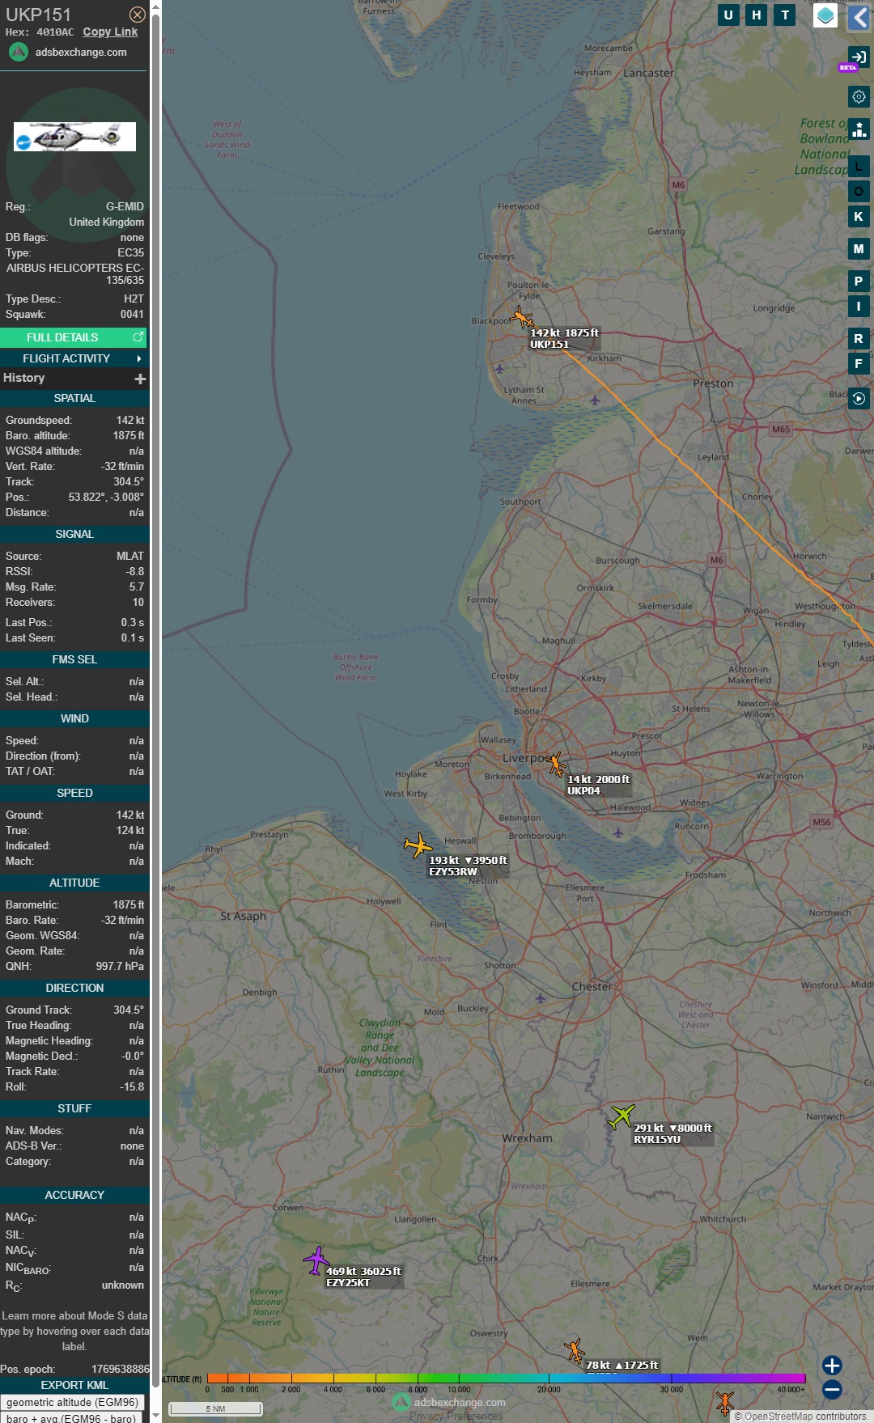Click the 30 000 mark on the altitude color scale
This screenshot has height=1423, width=874.
pos(671,1389)
